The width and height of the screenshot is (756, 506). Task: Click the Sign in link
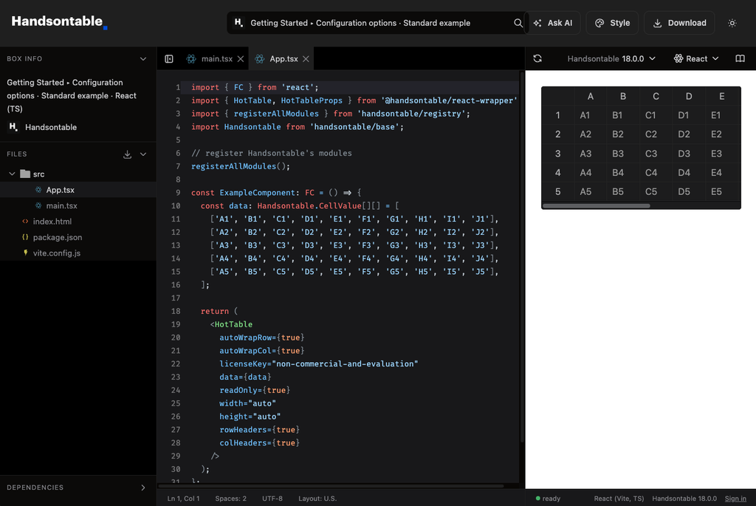pos(735,499)
